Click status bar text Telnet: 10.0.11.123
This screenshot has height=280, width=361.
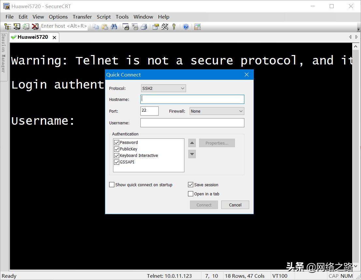(169, 276)
